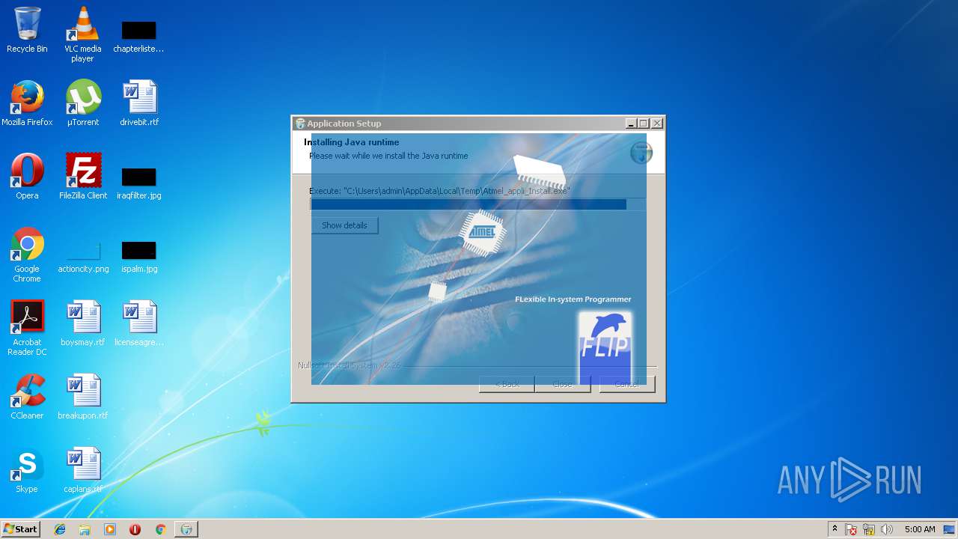This screenshot has height=539, width=958.
Task: Switch to Application Setup taskbar button
Action: point(186,529)
